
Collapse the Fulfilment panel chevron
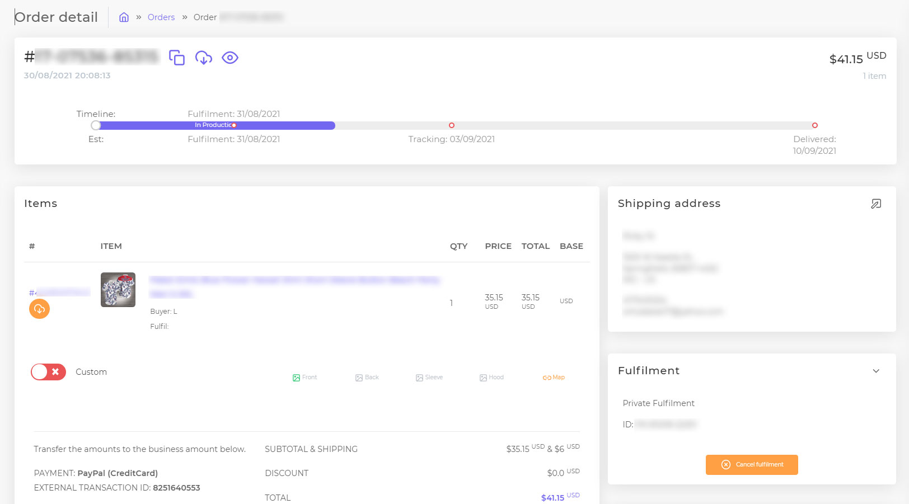[876, 371]
